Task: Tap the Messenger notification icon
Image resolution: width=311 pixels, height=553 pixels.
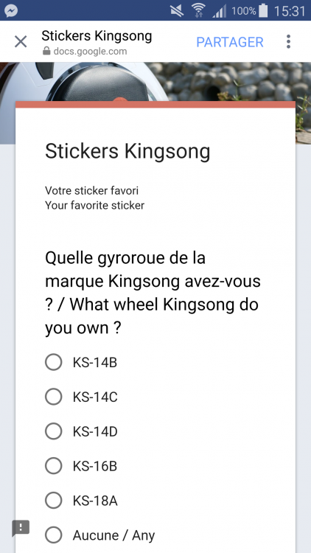Action: pos(11,10)
